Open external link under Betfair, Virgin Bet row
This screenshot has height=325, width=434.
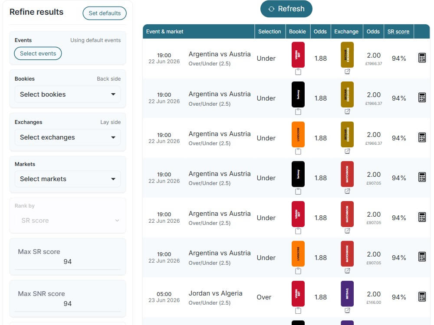(347, 71)
